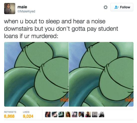Viewport: 137px width, 123px height.
Task: Open seventh liker avatar thumbnail
Action: (x=88, y=115)
